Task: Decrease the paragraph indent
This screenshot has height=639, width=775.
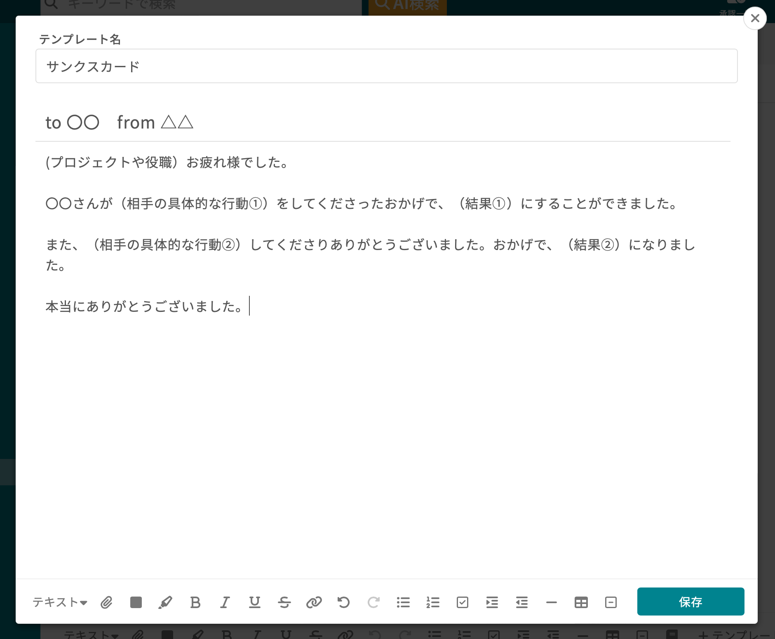Action: point(522,602)
